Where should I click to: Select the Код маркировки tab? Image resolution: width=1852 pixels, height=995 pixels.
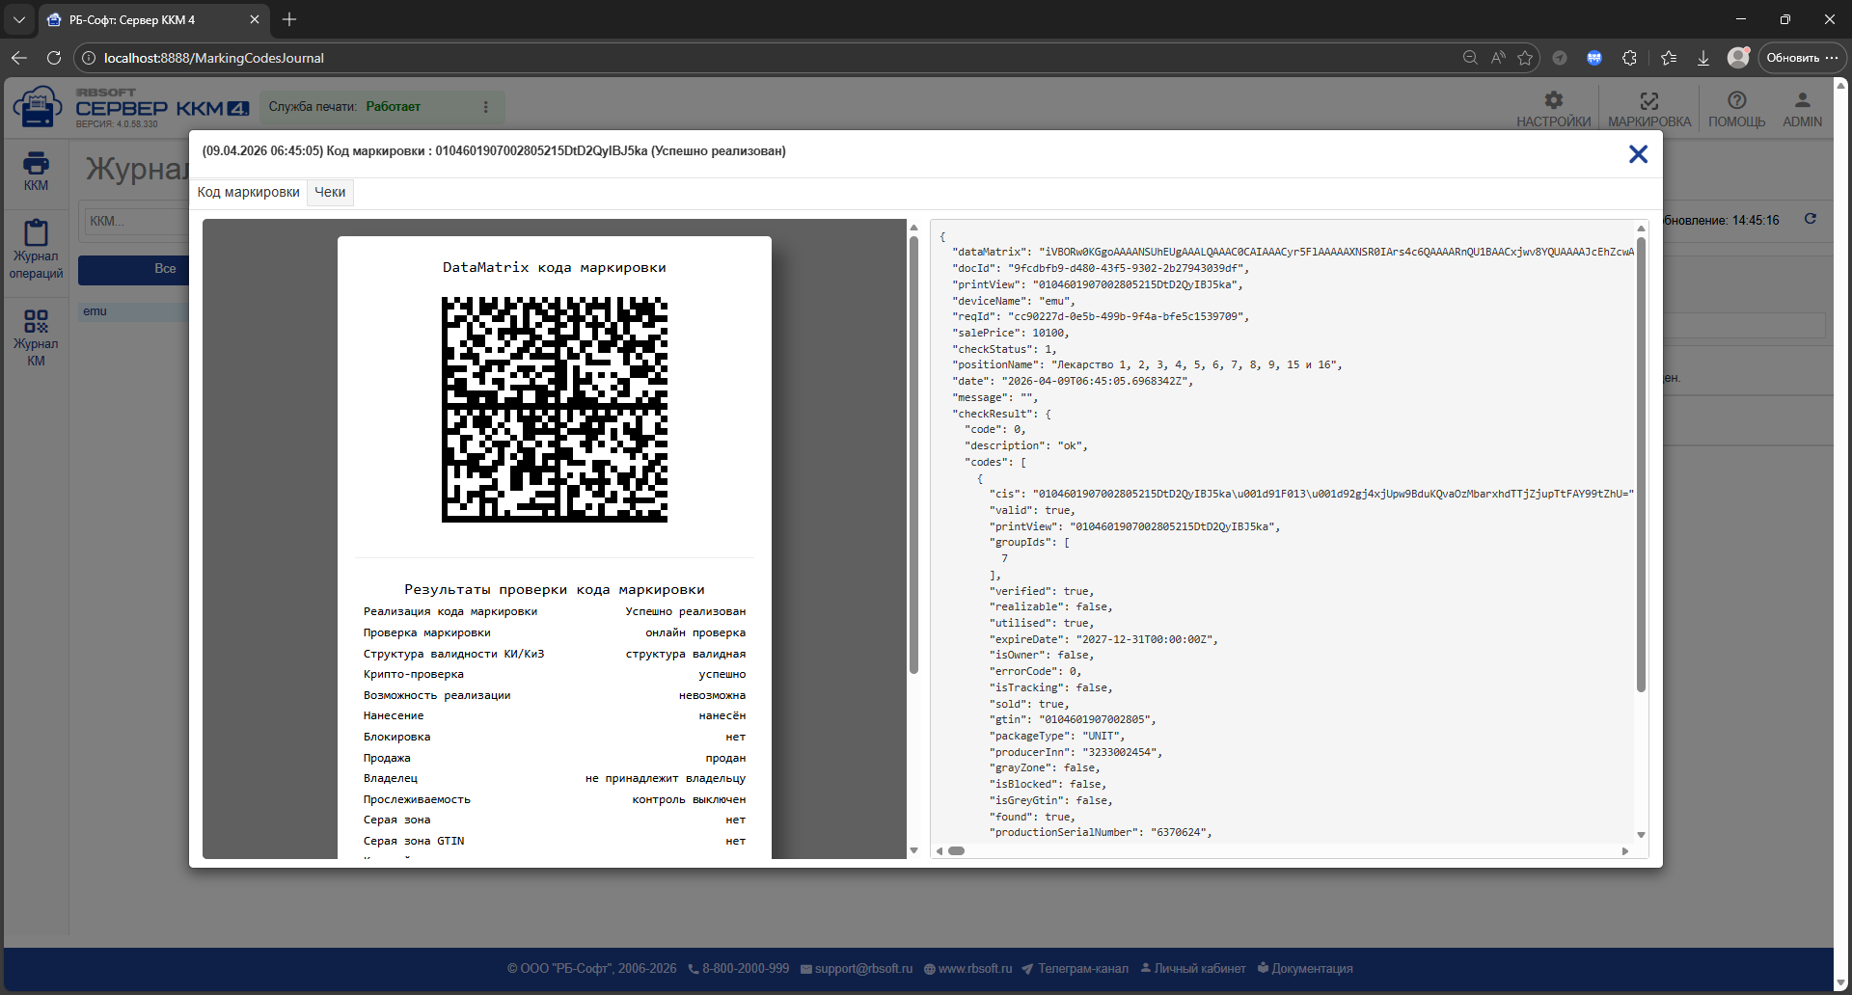click(249, 193)
